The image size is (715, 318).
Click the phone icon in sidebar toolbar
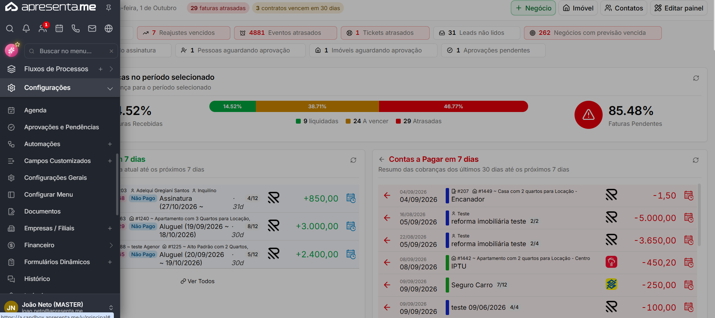pyautogui.click(x=76, y=28)
